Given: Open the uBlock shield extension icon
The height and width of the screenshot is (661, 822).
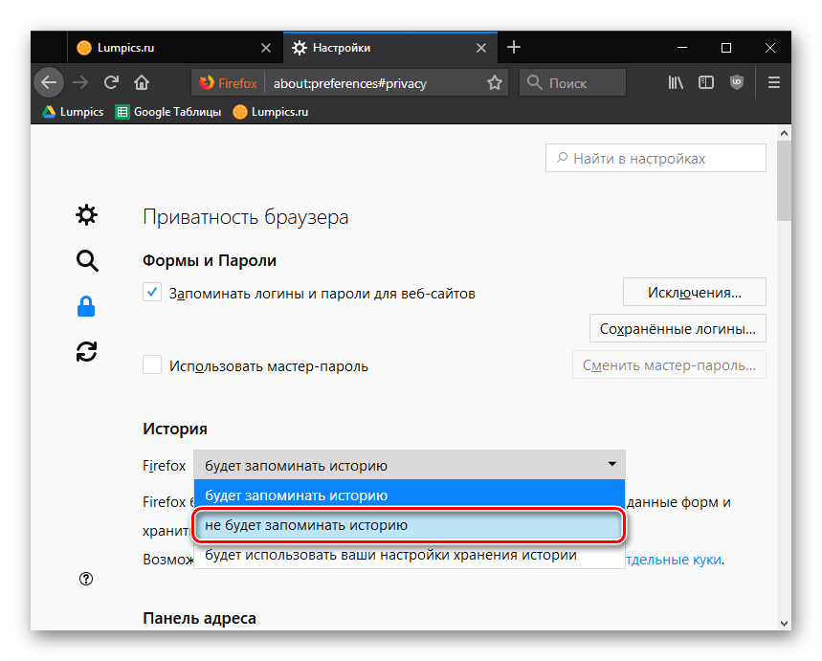Looking at the screenshot, I should coord(737,82).
